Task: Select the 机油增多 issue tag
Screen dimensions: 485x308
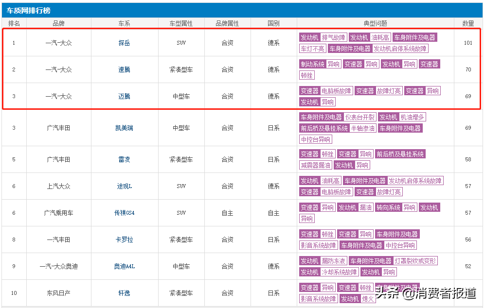Action: tap(413, 117)
